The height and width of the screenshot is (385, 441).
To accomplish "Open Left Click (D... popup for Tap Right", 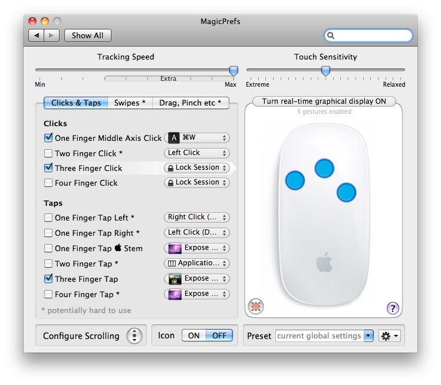I will [197, 232].
